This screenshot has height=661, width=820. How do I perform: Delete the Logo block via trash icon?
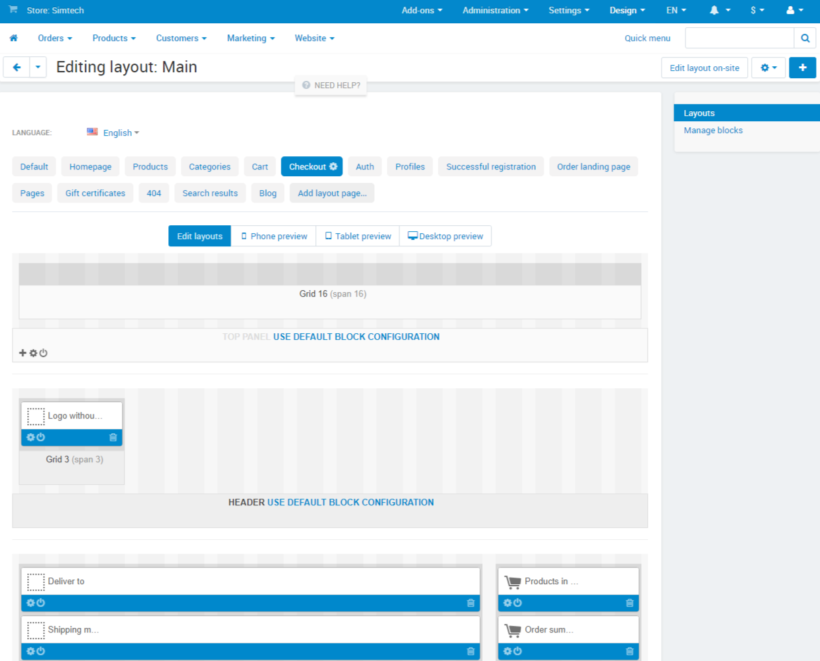click(x=113, y=437)
